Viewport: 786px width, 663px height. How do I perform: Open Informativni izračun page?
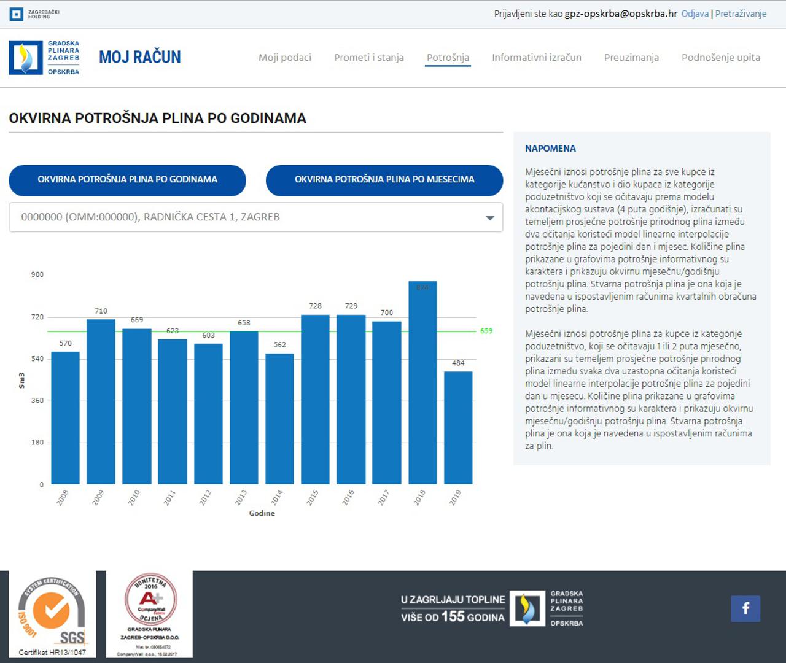[536, 58]
